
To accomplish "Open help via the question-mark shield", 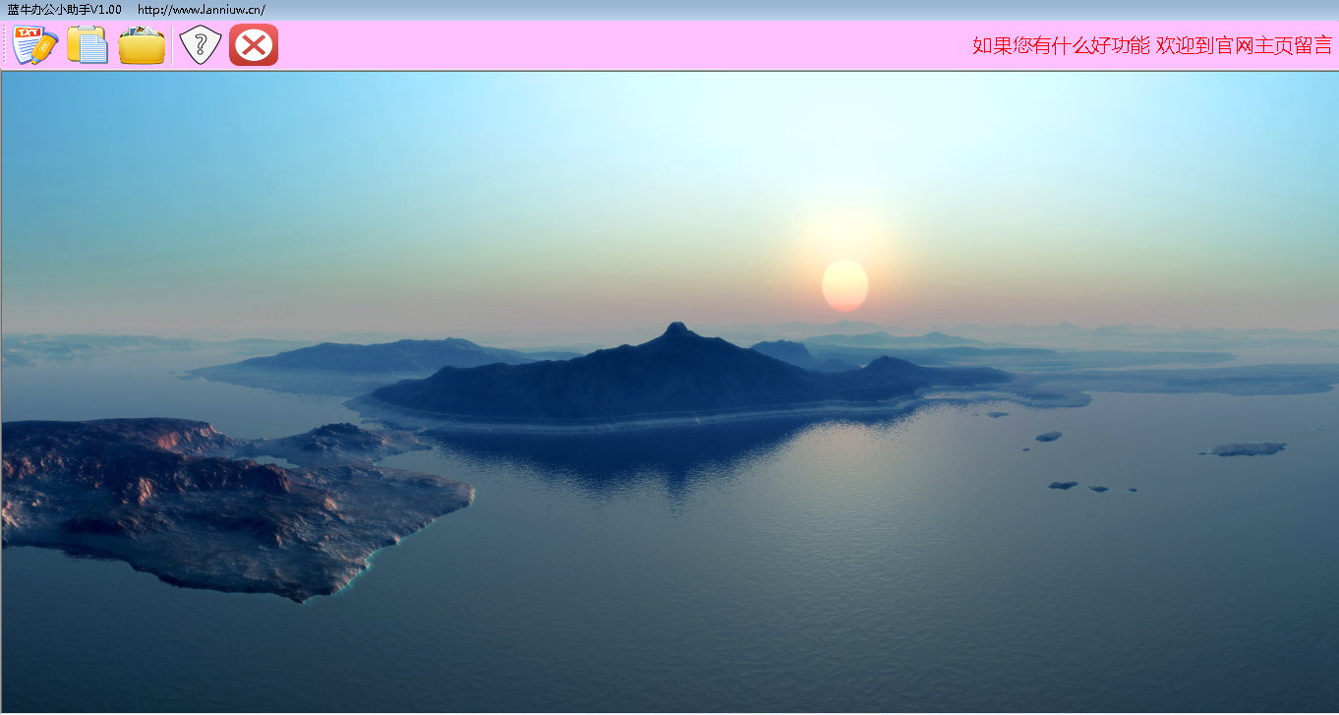I will click(201, 45).
